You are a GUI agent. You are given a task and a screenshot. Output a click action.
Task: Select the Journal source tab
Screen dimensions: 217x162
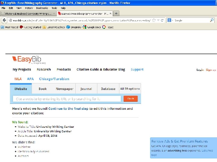coord(86,89)
